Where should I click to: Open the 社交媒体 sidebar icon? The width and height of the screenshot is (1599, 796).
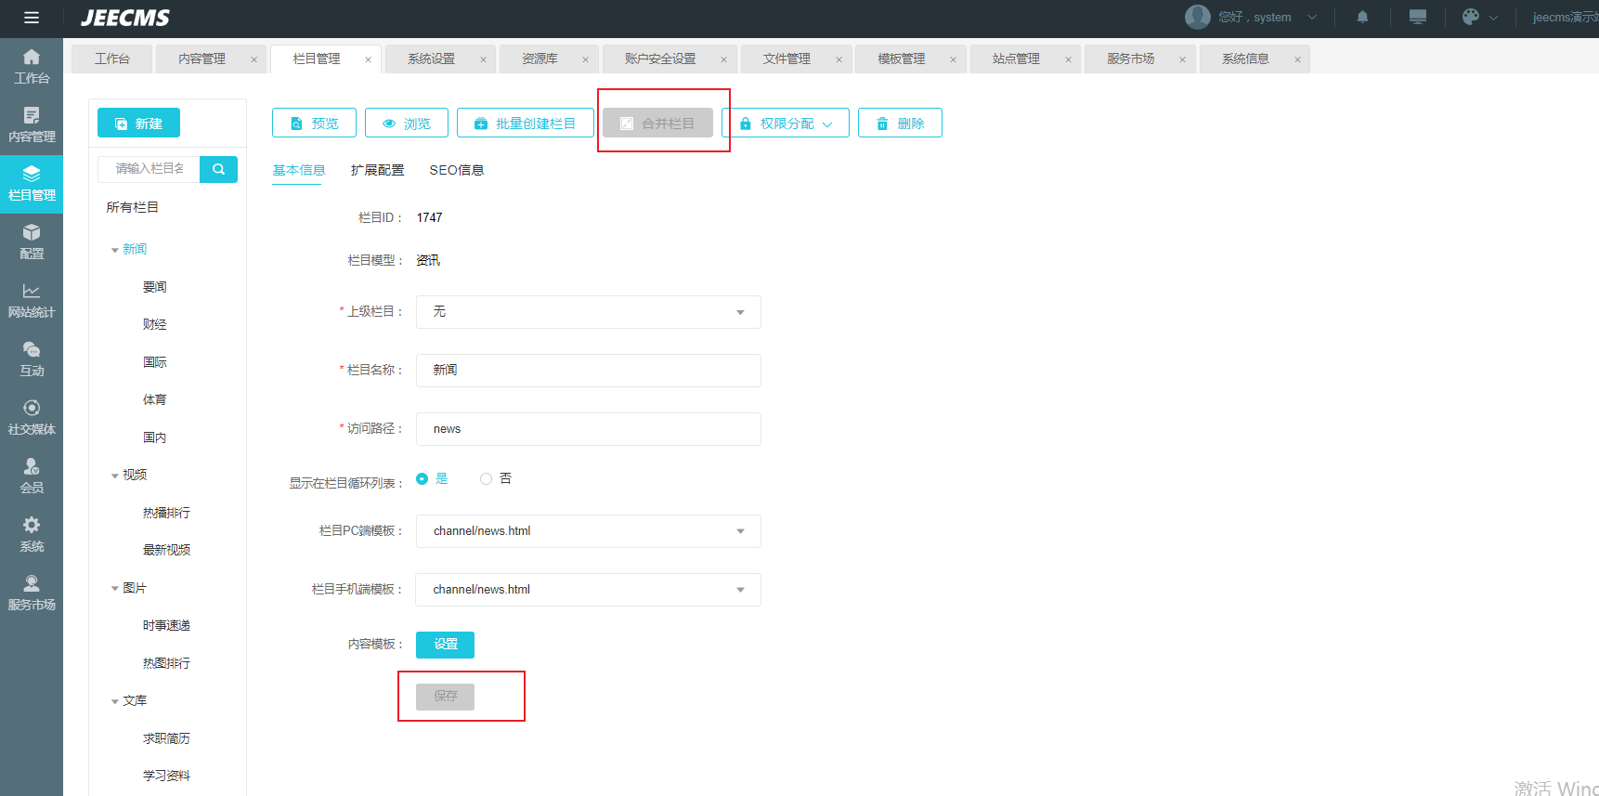(x=32, y=408)
